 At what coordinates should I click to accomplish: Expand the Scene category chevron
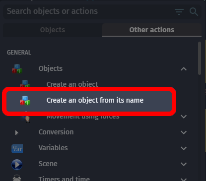(184, 164)
